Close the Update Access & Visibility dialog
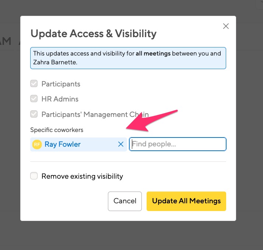Screen dimensions: 263x250 tap(226, 26)
